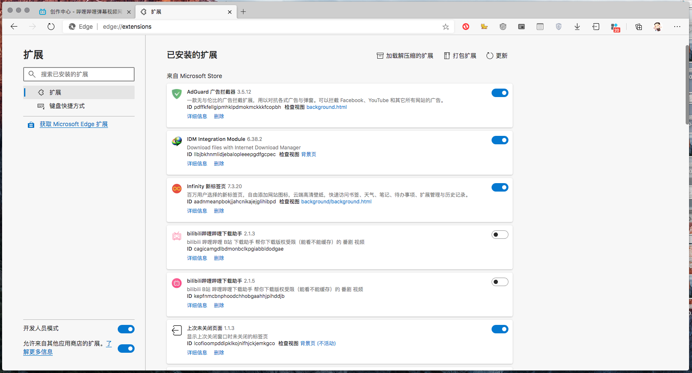
Task: Disable the AdGuard 广告拦截器 extension toggle
Action: [500, 93]
